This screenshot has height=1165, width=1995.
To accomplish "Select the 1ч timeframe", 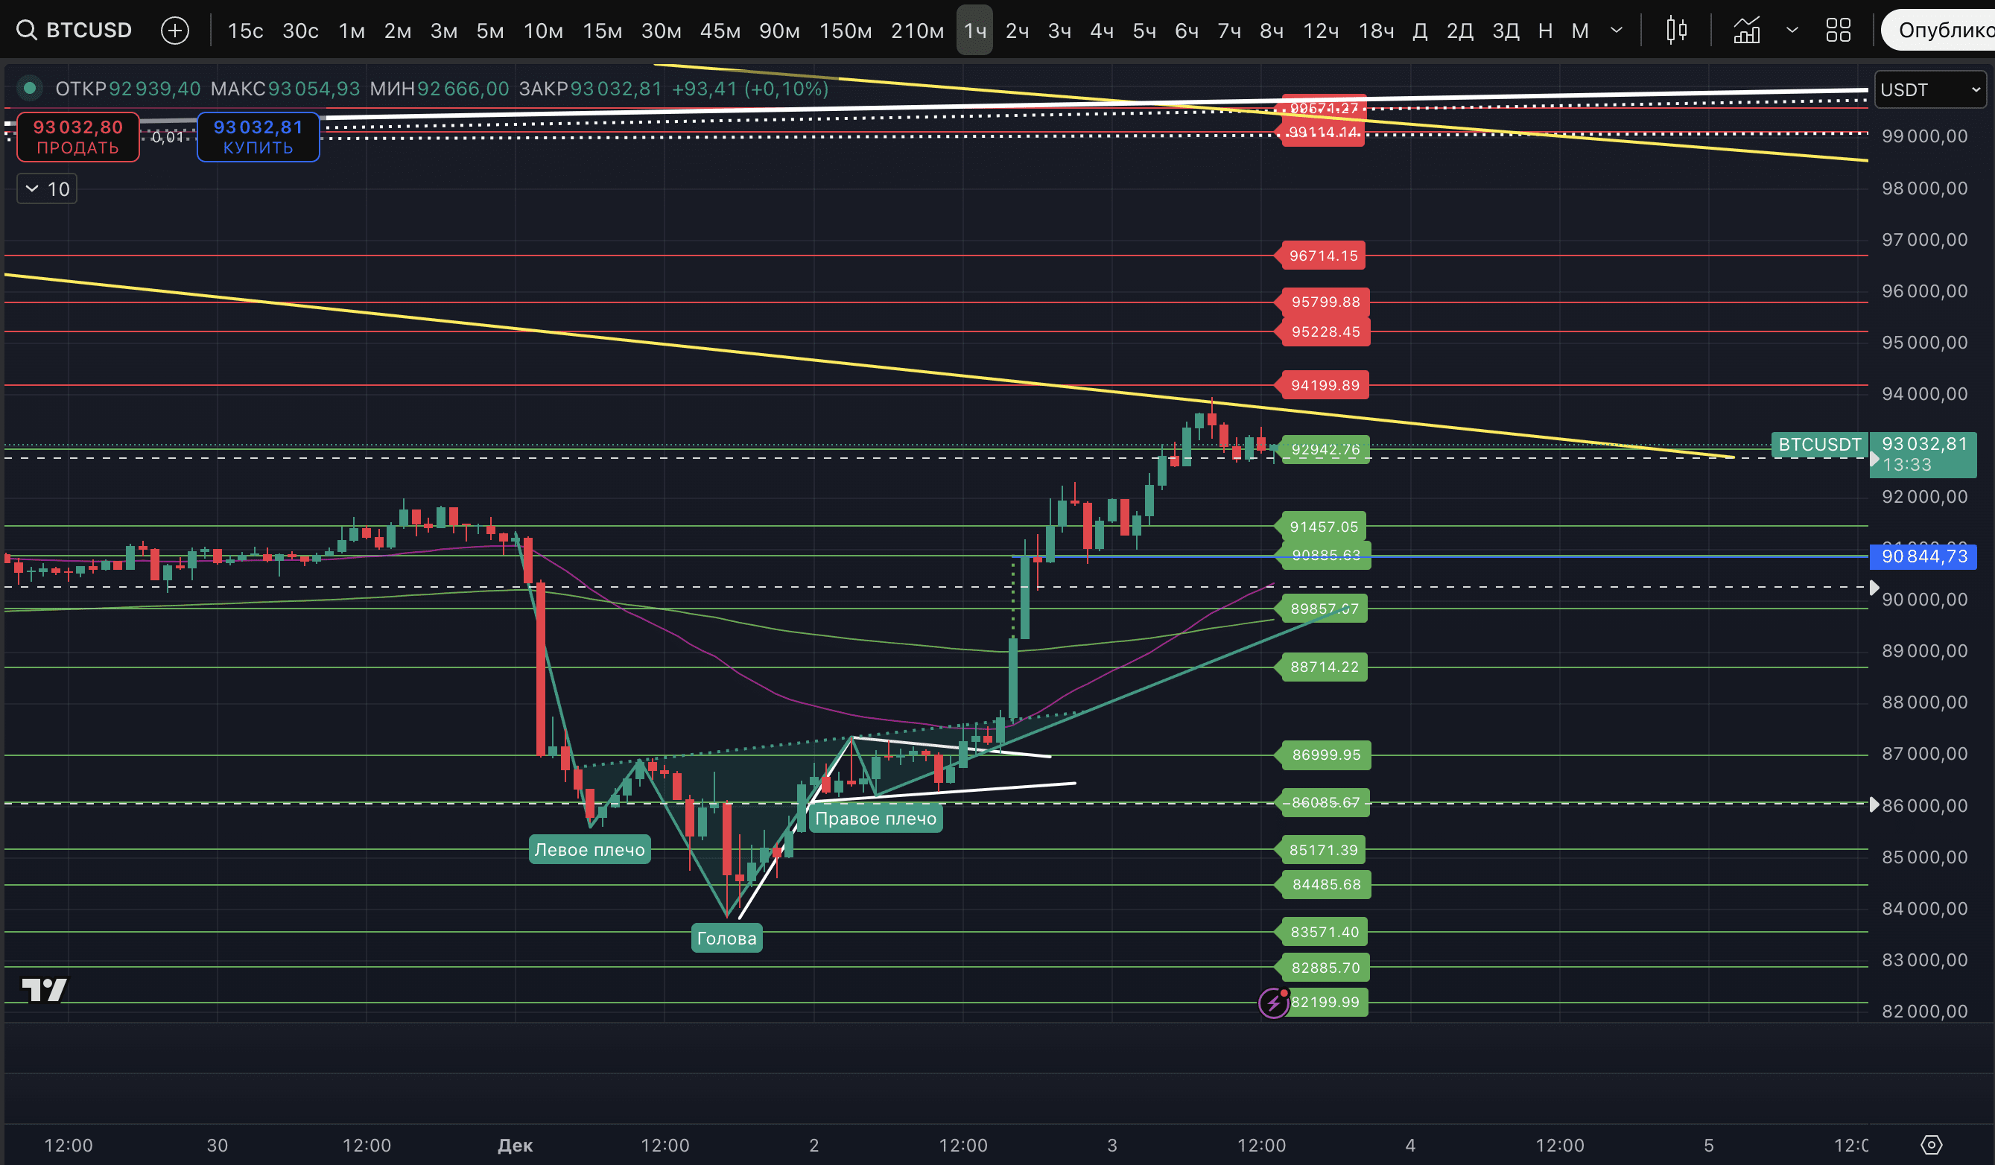I will coord(974,30).
